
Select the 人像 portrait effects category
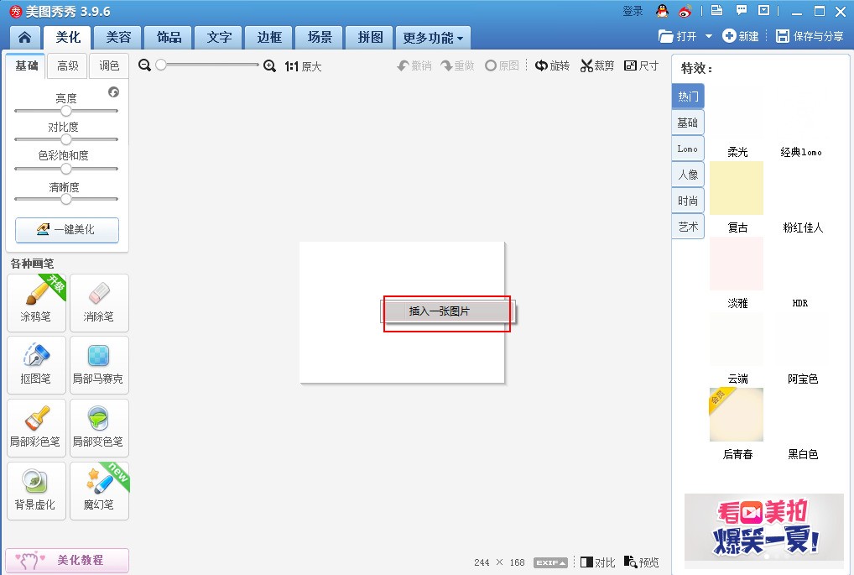point(688,175)
